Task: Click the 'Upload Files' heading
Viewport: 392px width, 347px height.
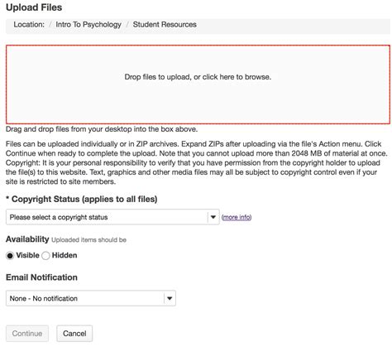Action: 34,7
